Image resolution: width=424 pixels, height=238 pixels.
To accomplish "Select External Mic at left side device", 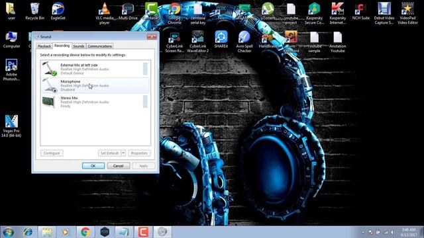I will coord(95,69).
